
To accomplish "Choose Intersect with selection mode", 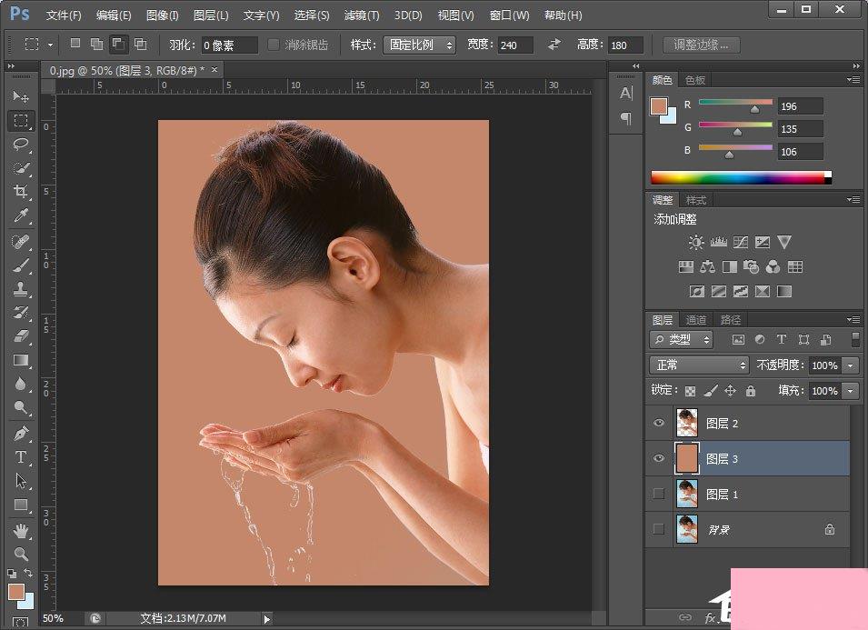I will [x=141, y=45].
